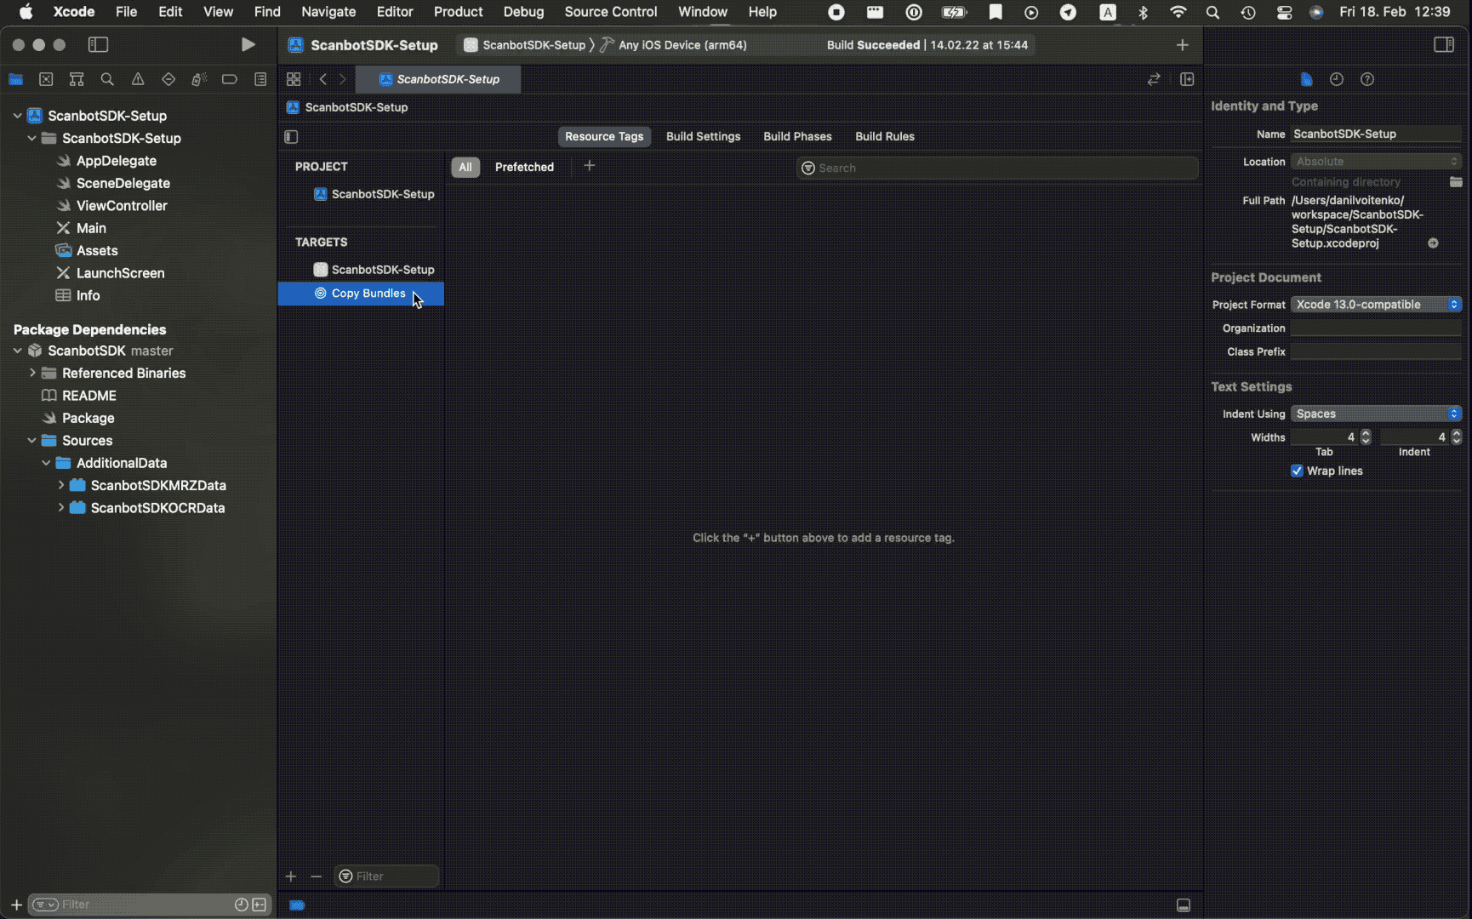Image resolution: width=1472 pixels, height=919 pixels.
Task: Toggle the left navigator sidebar
Action: point(99,44)
